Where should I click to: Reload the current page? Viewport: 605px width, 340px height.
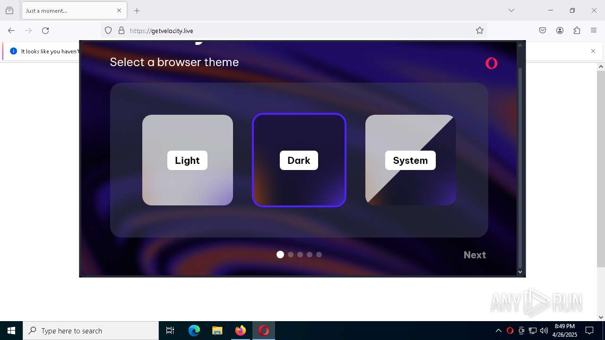(45, 31)
